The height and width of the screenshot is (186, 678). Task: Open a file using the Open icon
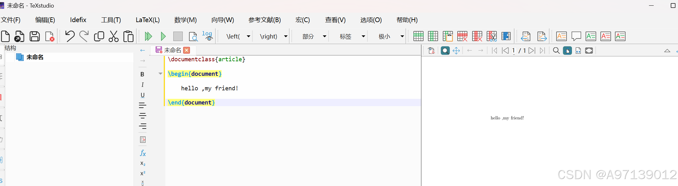click(x=20, y=36)
